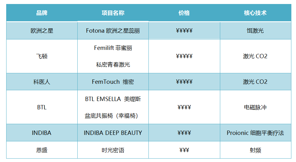Select the INDIBA DEEP BEAUTY cell
The width and height of the screenshot is (296, 162).
pyautogui.click(x=113, y=133)
